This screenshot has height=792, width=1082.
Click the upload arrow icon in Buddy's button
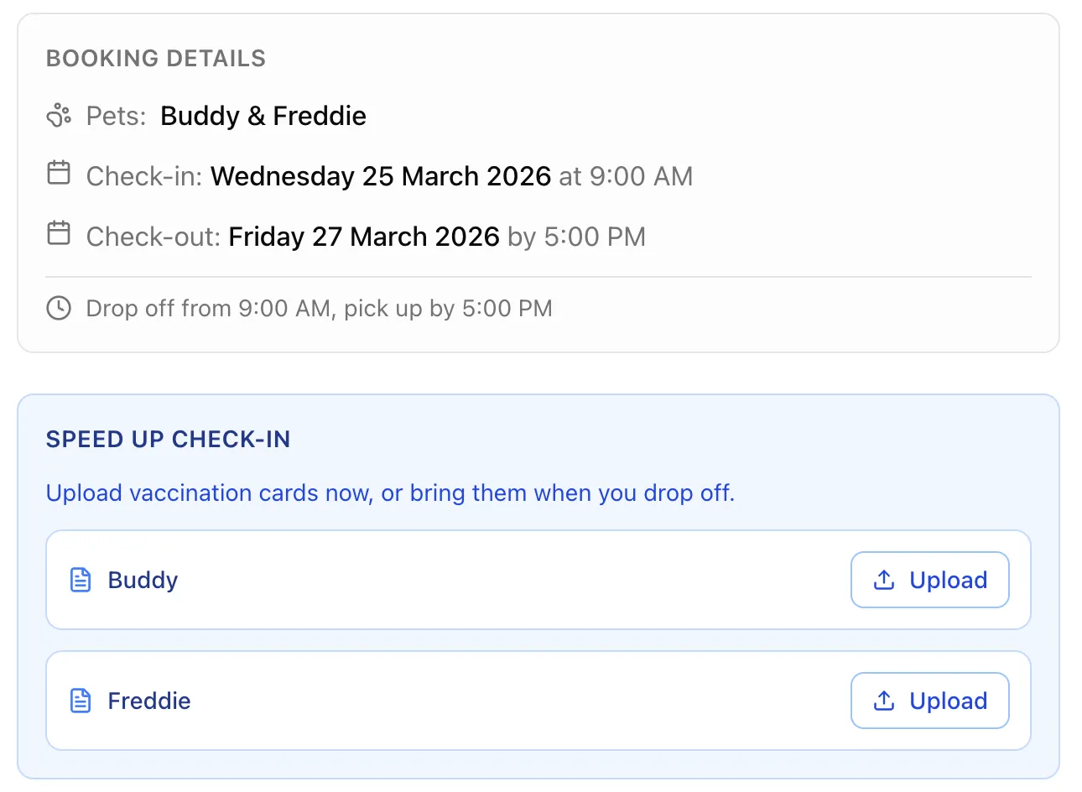[883, 579]
